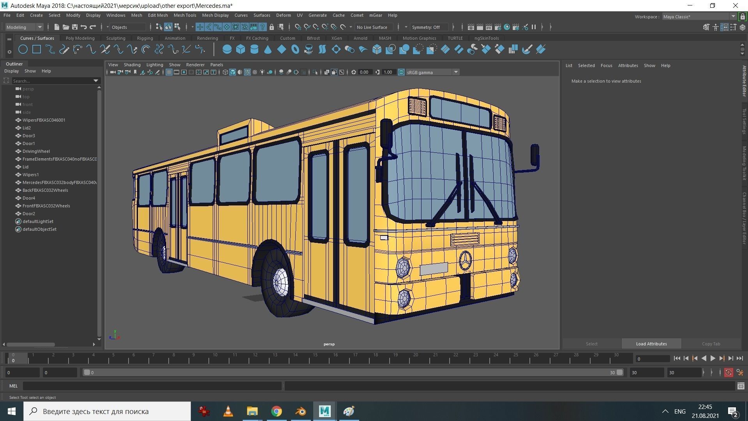Create a NURBS cube from shelf
The image size is (748, 421).
(x=240, y=50)
